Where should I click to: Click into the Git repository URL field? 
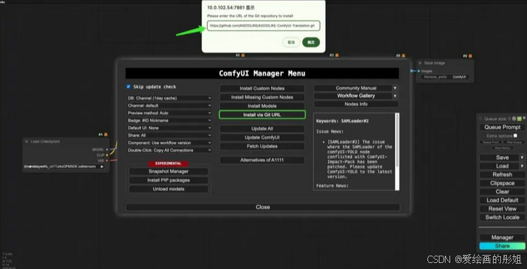[x=263, y=26]
